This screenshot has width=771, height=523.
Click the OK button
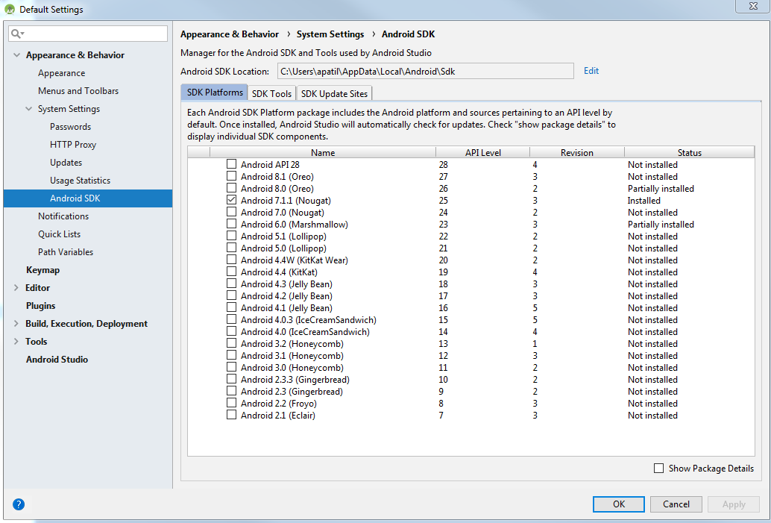click(x=619, y=504)
